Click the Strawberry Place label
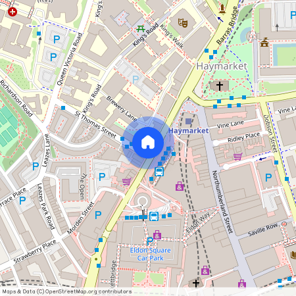The image size is (296, 296). [35, 251]
